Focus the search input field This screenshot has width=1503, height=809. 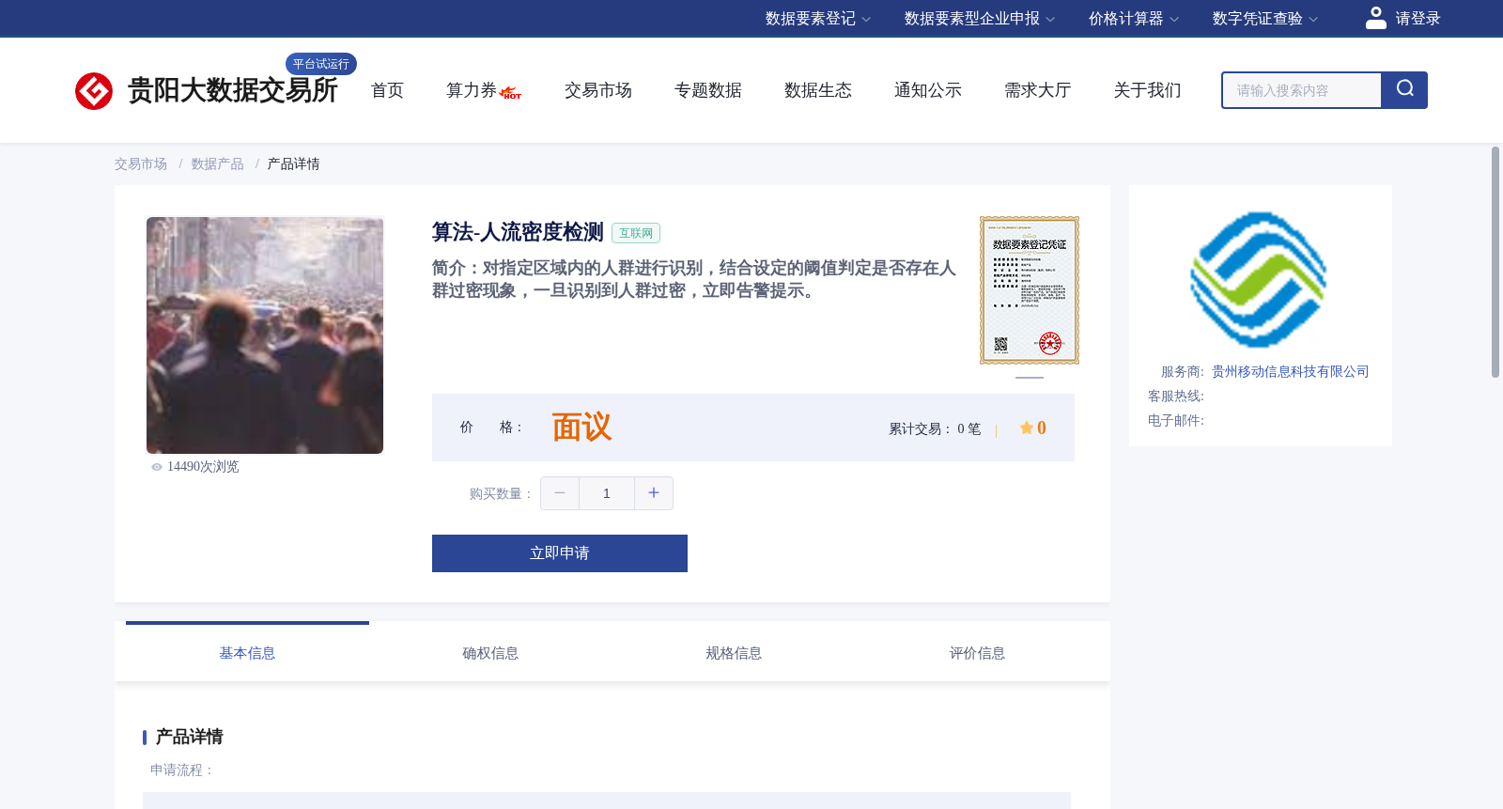pos(1302,90)
